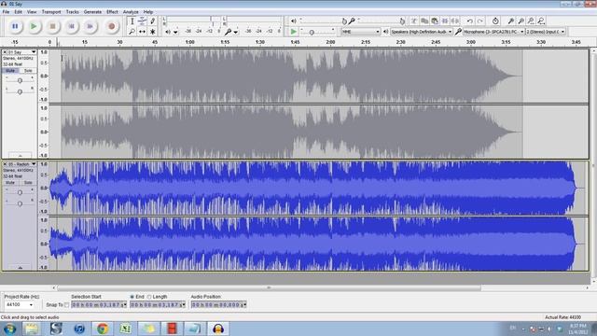This screenshot has width=597, height=336.
Task: Open the Effect menu
Action: click(x=112, y=12)
